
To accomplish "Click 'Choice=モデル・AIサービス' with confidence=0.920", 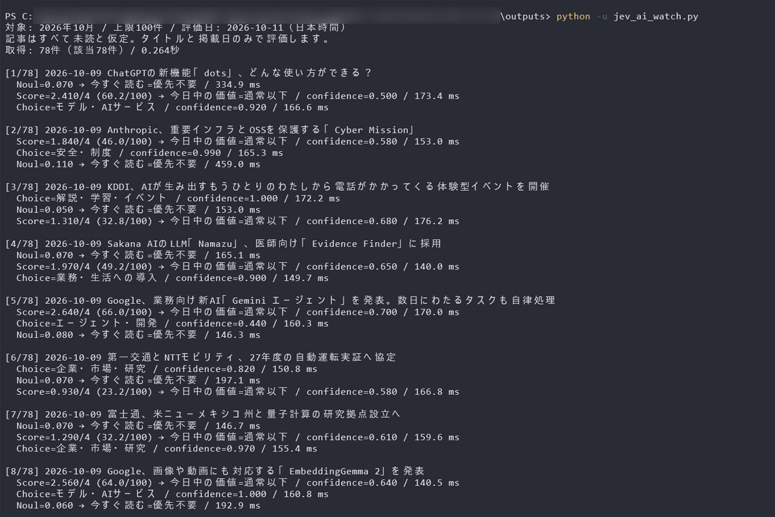I will (173, 107).
